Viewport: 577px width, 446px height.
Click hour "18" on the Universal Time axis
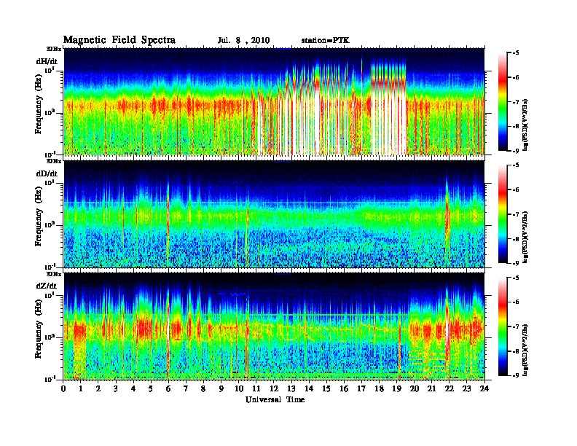(x=379, y=388)
